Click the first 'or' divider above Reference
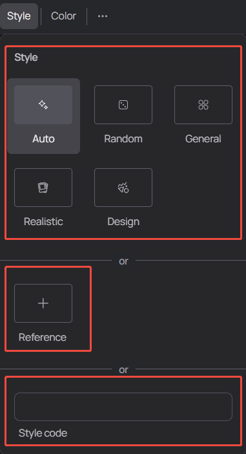The image size is (246, 454). pyautogui.click(x=123, y=261)
